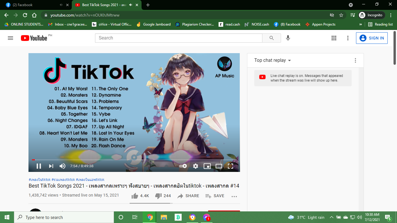Open the Gmail Inbox bookmark

point(68,24)
